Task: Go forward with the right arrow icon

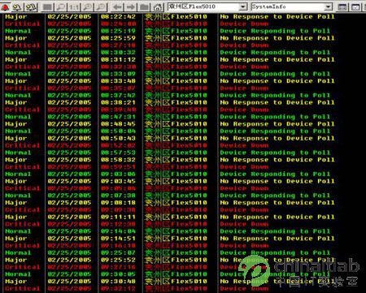Action: pyautogui.click(x=131, y=6)
